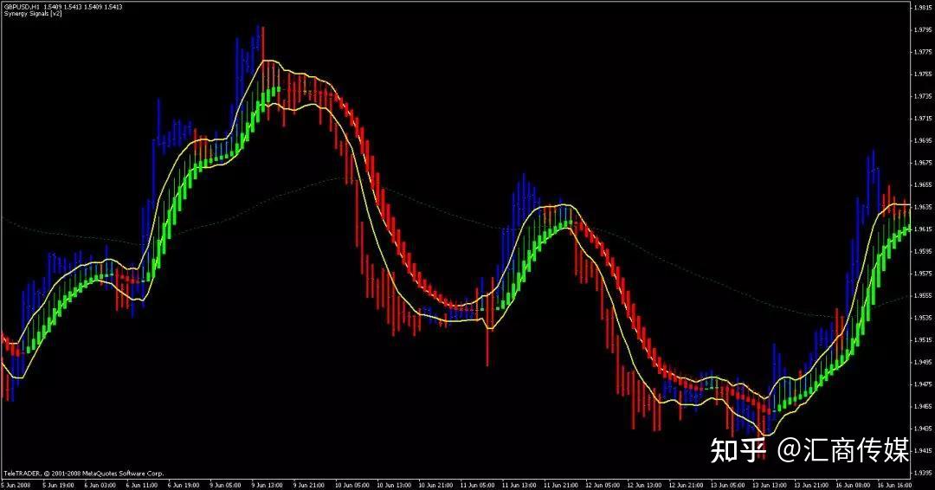Click the 1.9395 price axis label
The height and width of the screenshot is (490, 935).
[922, 473]
